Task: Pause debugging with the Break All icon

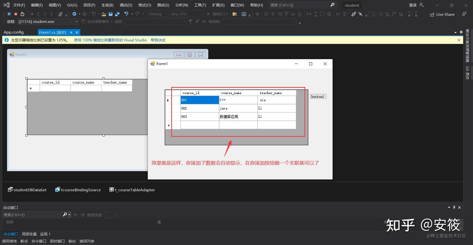Action: [x=9, y=14]
